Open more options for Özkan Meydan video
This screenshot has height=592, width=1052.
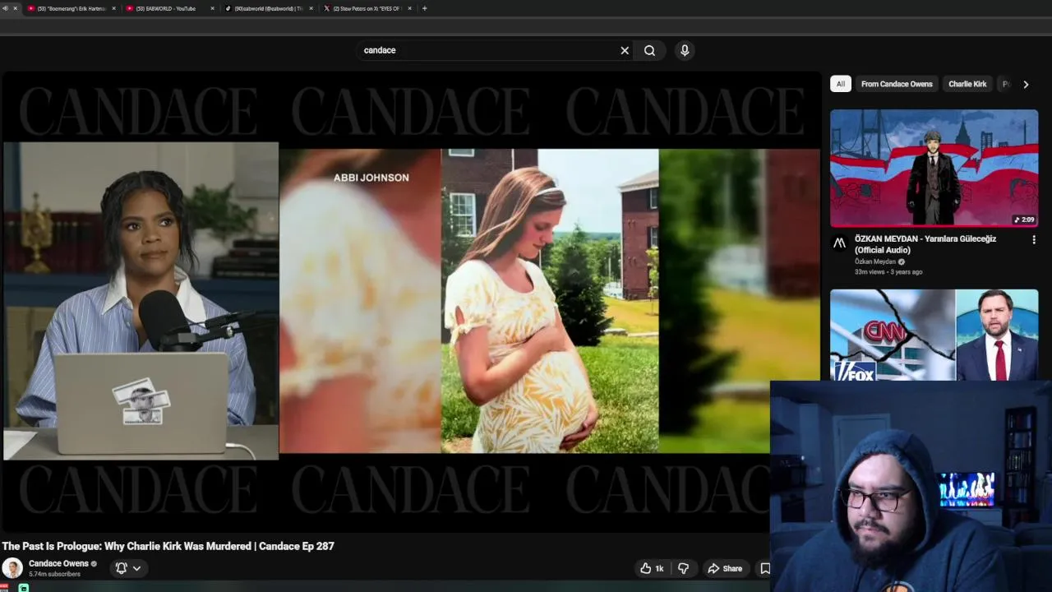[1034, 240]
